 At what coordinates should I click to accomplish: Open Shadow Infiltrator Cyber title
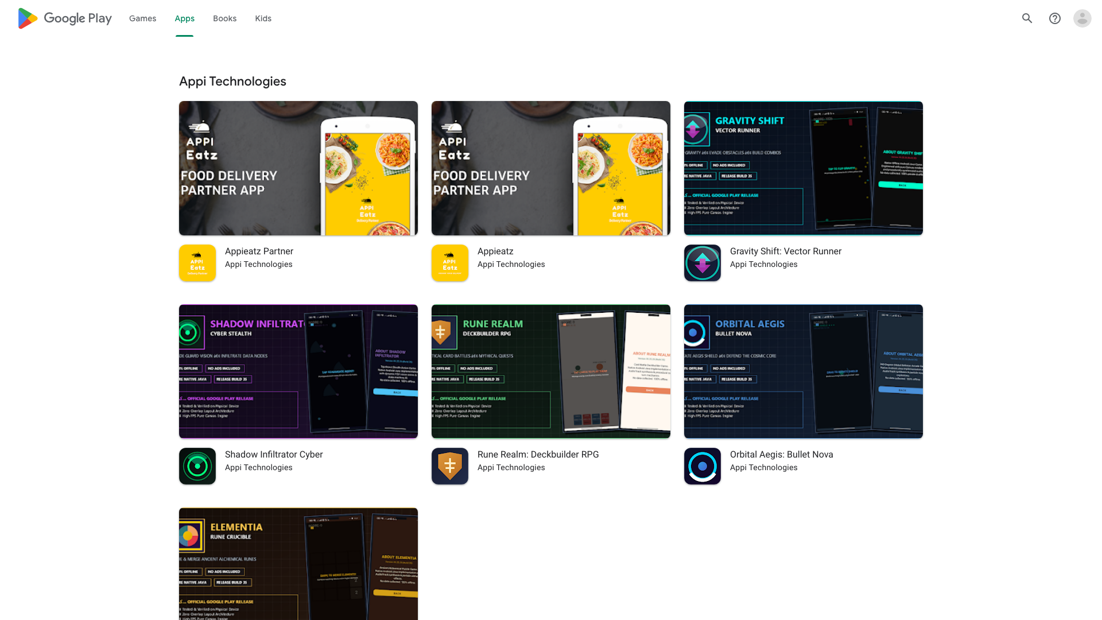[274, 455]
